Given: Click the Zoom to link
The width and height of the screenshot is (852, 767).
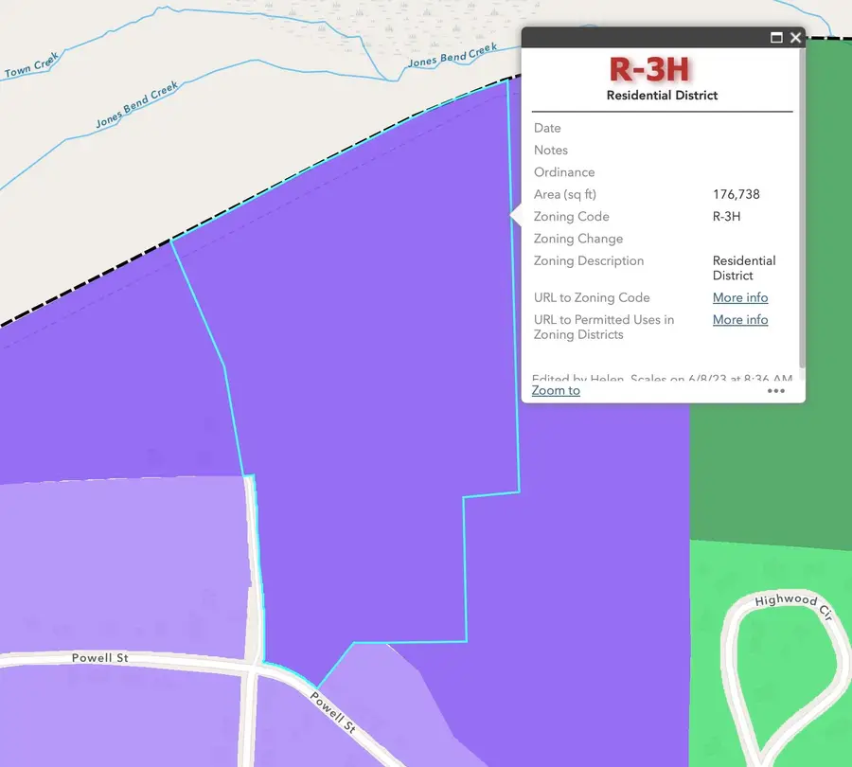Looking at the screenshot, I should click(556, 390).
